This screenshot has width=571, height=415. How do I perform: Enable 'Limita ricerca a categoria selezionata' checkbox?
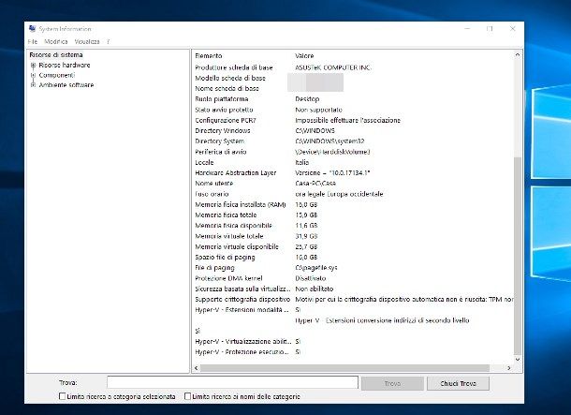pos(62,397)
